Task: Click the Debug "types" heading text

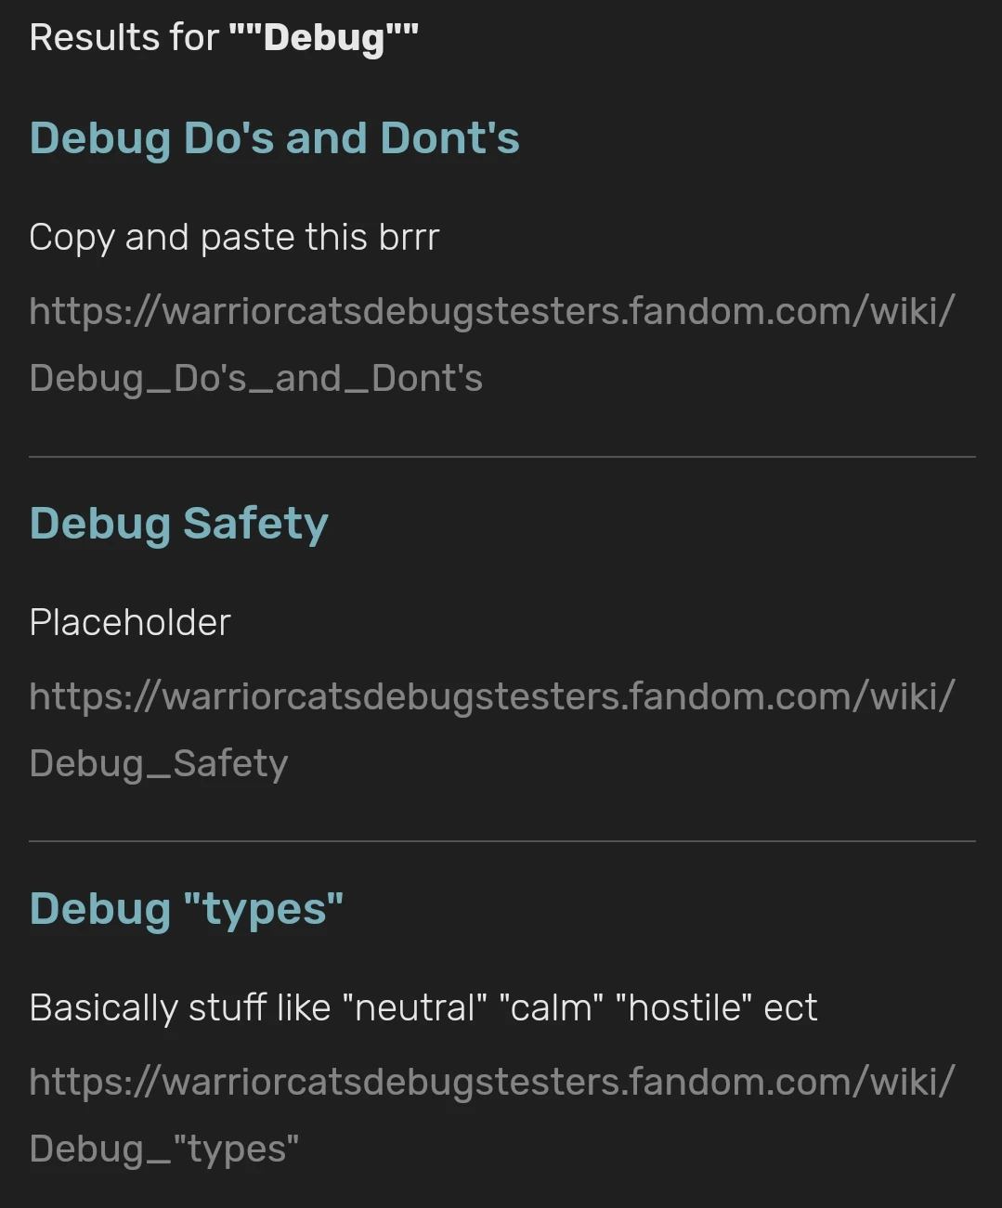Action: point(186,909)
